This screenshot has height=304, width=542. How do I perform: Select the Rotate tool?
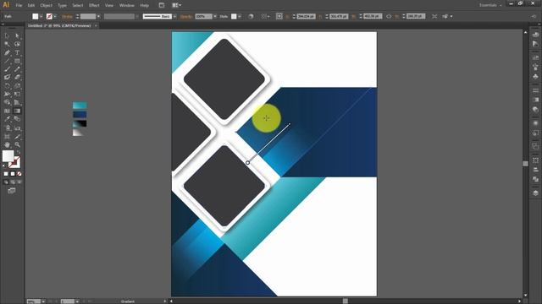tap(7, 85)
